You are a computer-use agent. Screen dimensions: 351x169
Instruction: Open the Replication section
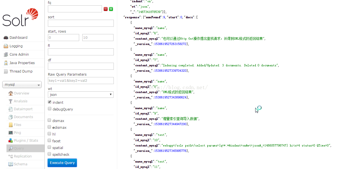pyautogui.click(x=23, y=156)
